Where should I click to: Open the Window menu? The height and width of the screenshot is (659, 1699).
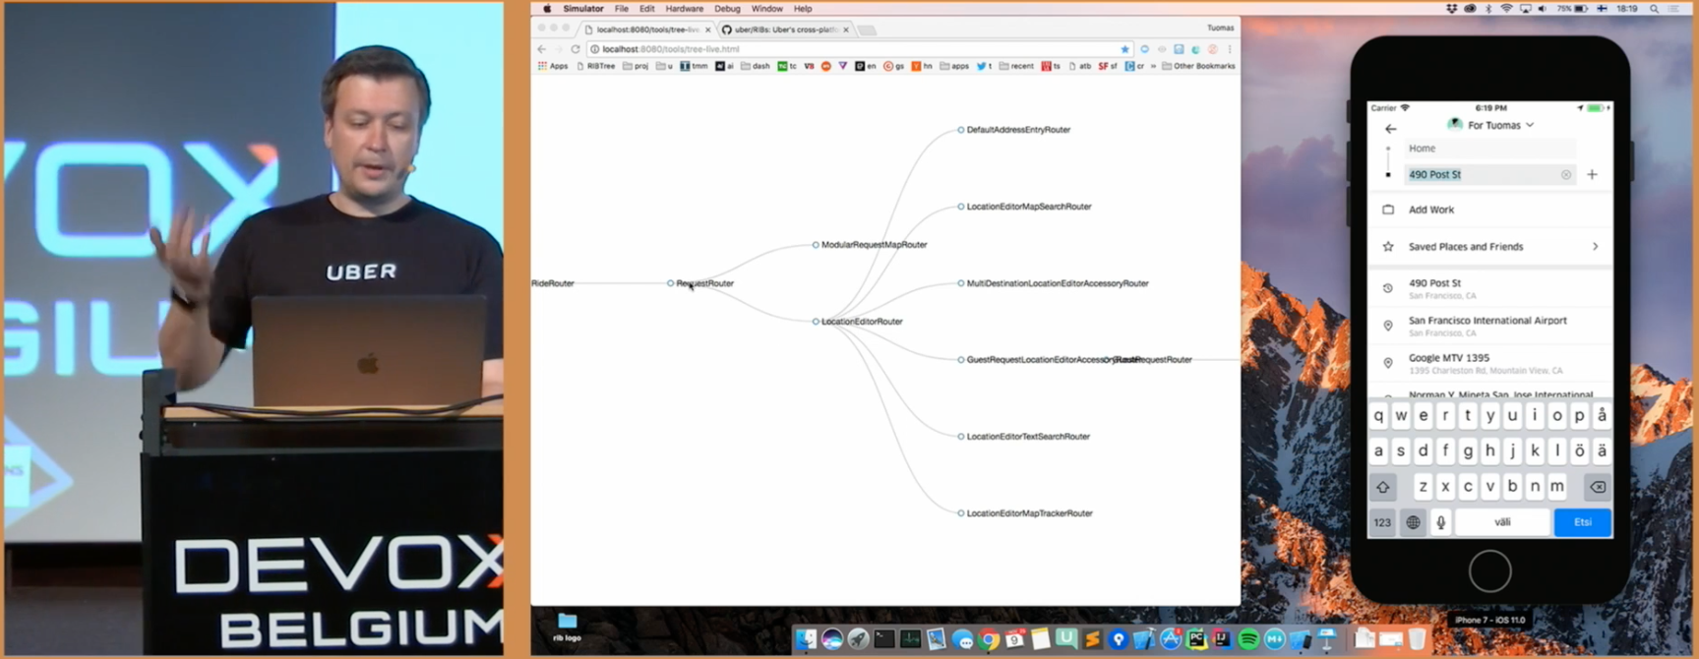[767, 9]
